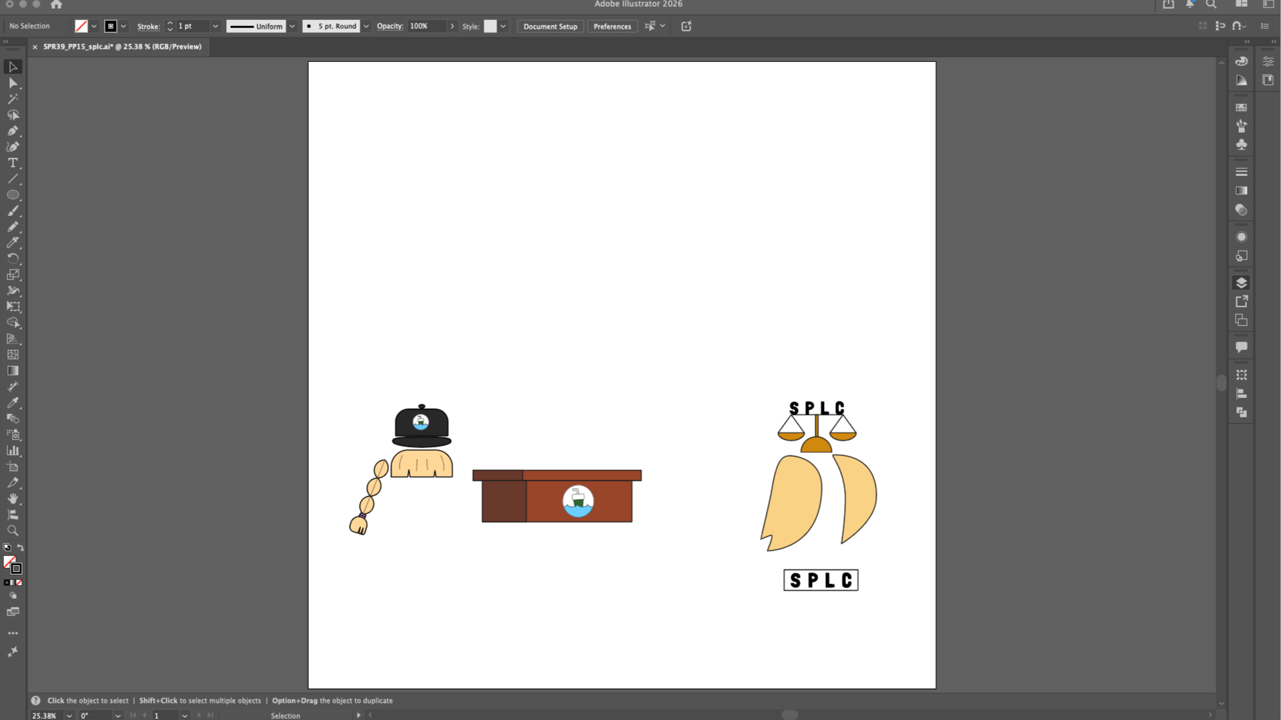Image resolution: width=1281 pixels, height=720 pixels.
Task: Open the Layers panel icon
Action: pos(1241,283)
